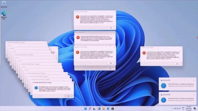Click the OneDrive cloud tray icon
The width and height of the screenshot is (198, 111).
pos(175,109)
